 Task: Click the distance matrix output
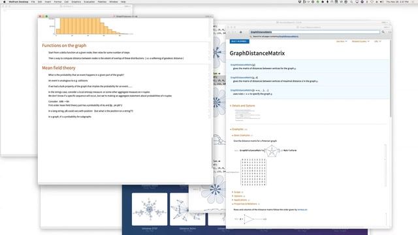pos(253,172)
